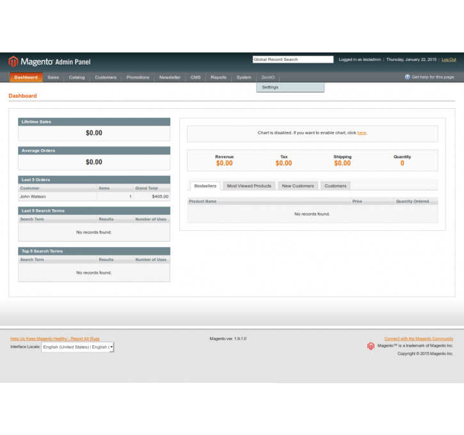Image resolution: width=464 pixels, height=435 pixels.
Task: Click John Watson order row
Action: 94,196
